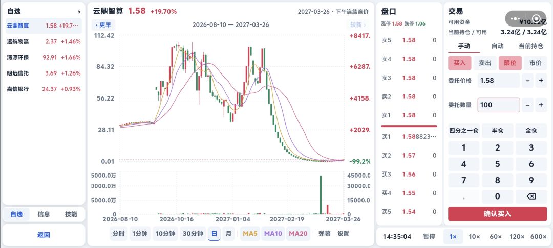
Task: Open the 信息 tab in sidebar
Action: click(x=44, y=214)
